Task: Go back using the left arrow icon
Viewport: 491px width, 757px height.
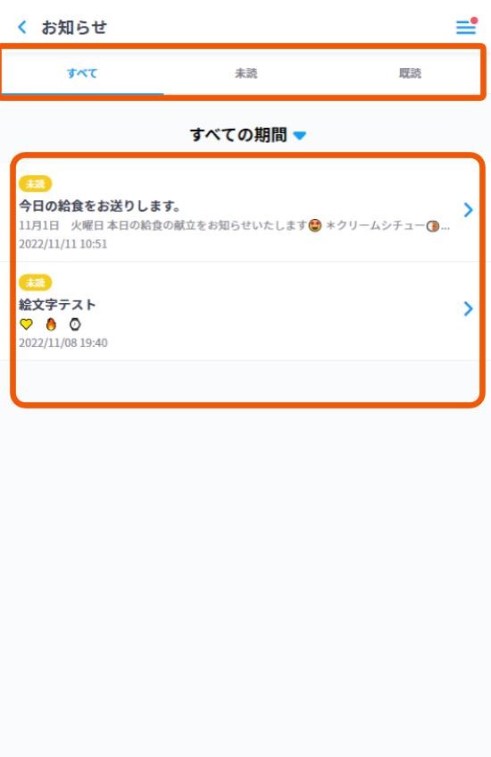Action: click(x=22, y=27)
